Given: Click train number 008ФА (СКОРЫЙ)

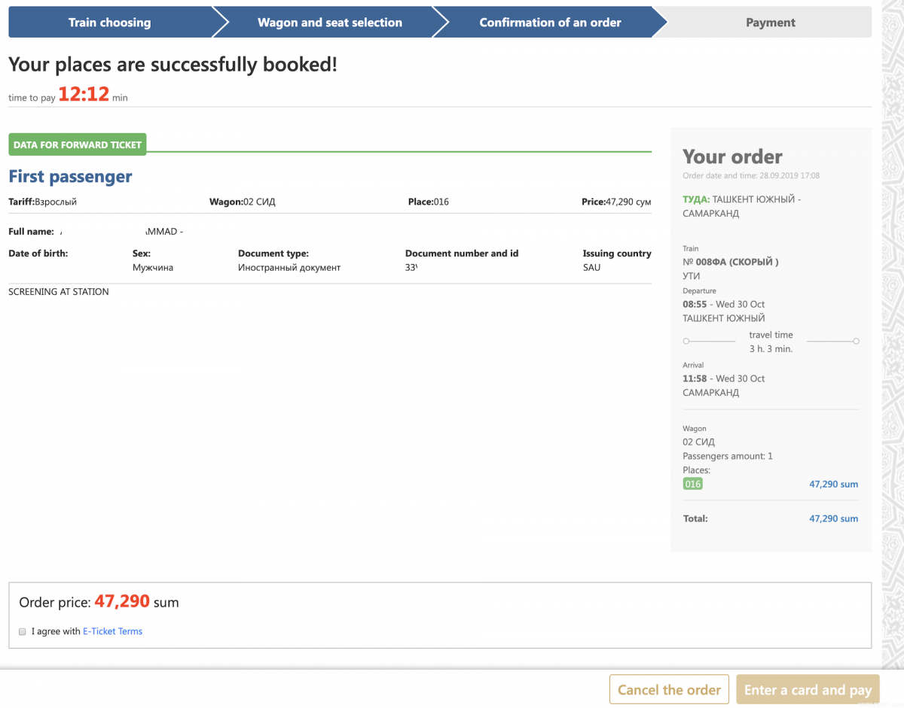Looking at the screenshot, I should pos(730,263).
